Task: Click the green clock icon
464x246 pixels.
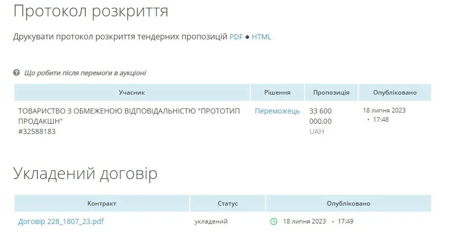Action: coord(274,221)
